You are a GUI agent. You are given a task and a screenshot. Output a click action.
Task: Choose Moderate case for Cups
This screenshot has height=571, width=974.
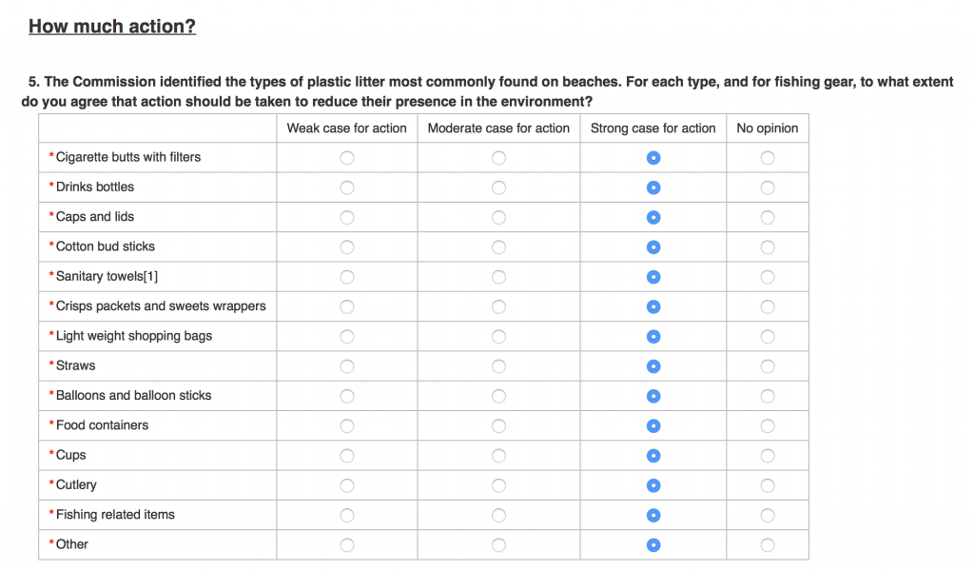[498, 456]
